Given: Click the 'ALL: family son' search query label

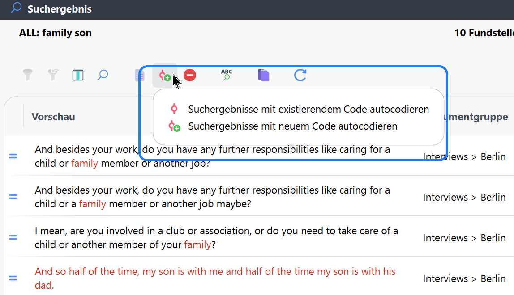Looking at the screenshot, I should (56, 33).
